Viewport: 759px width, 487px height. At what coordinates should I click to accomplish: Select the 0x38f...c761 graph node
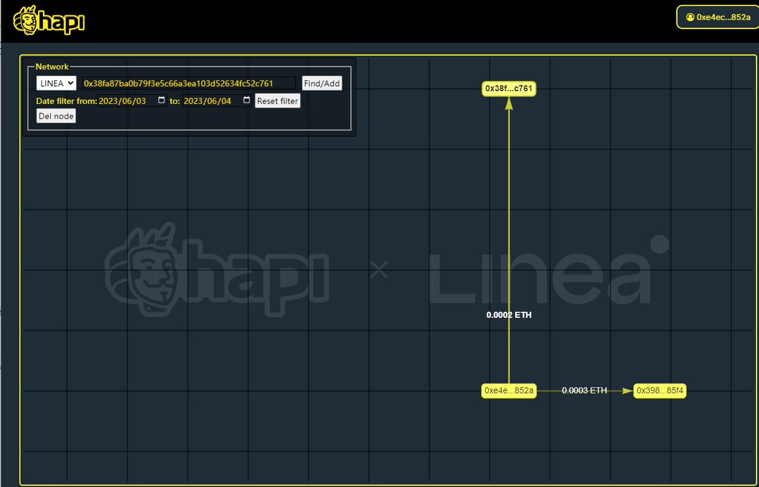pyautogui.click(x=509, y=89)
